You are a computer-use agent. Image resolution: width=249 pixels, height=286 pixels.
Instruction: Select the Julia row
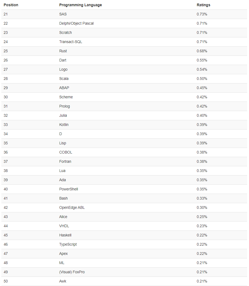124,115
